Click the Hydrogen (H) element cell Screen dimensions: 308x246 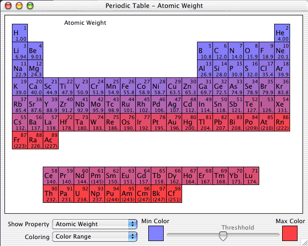(20, 33)
